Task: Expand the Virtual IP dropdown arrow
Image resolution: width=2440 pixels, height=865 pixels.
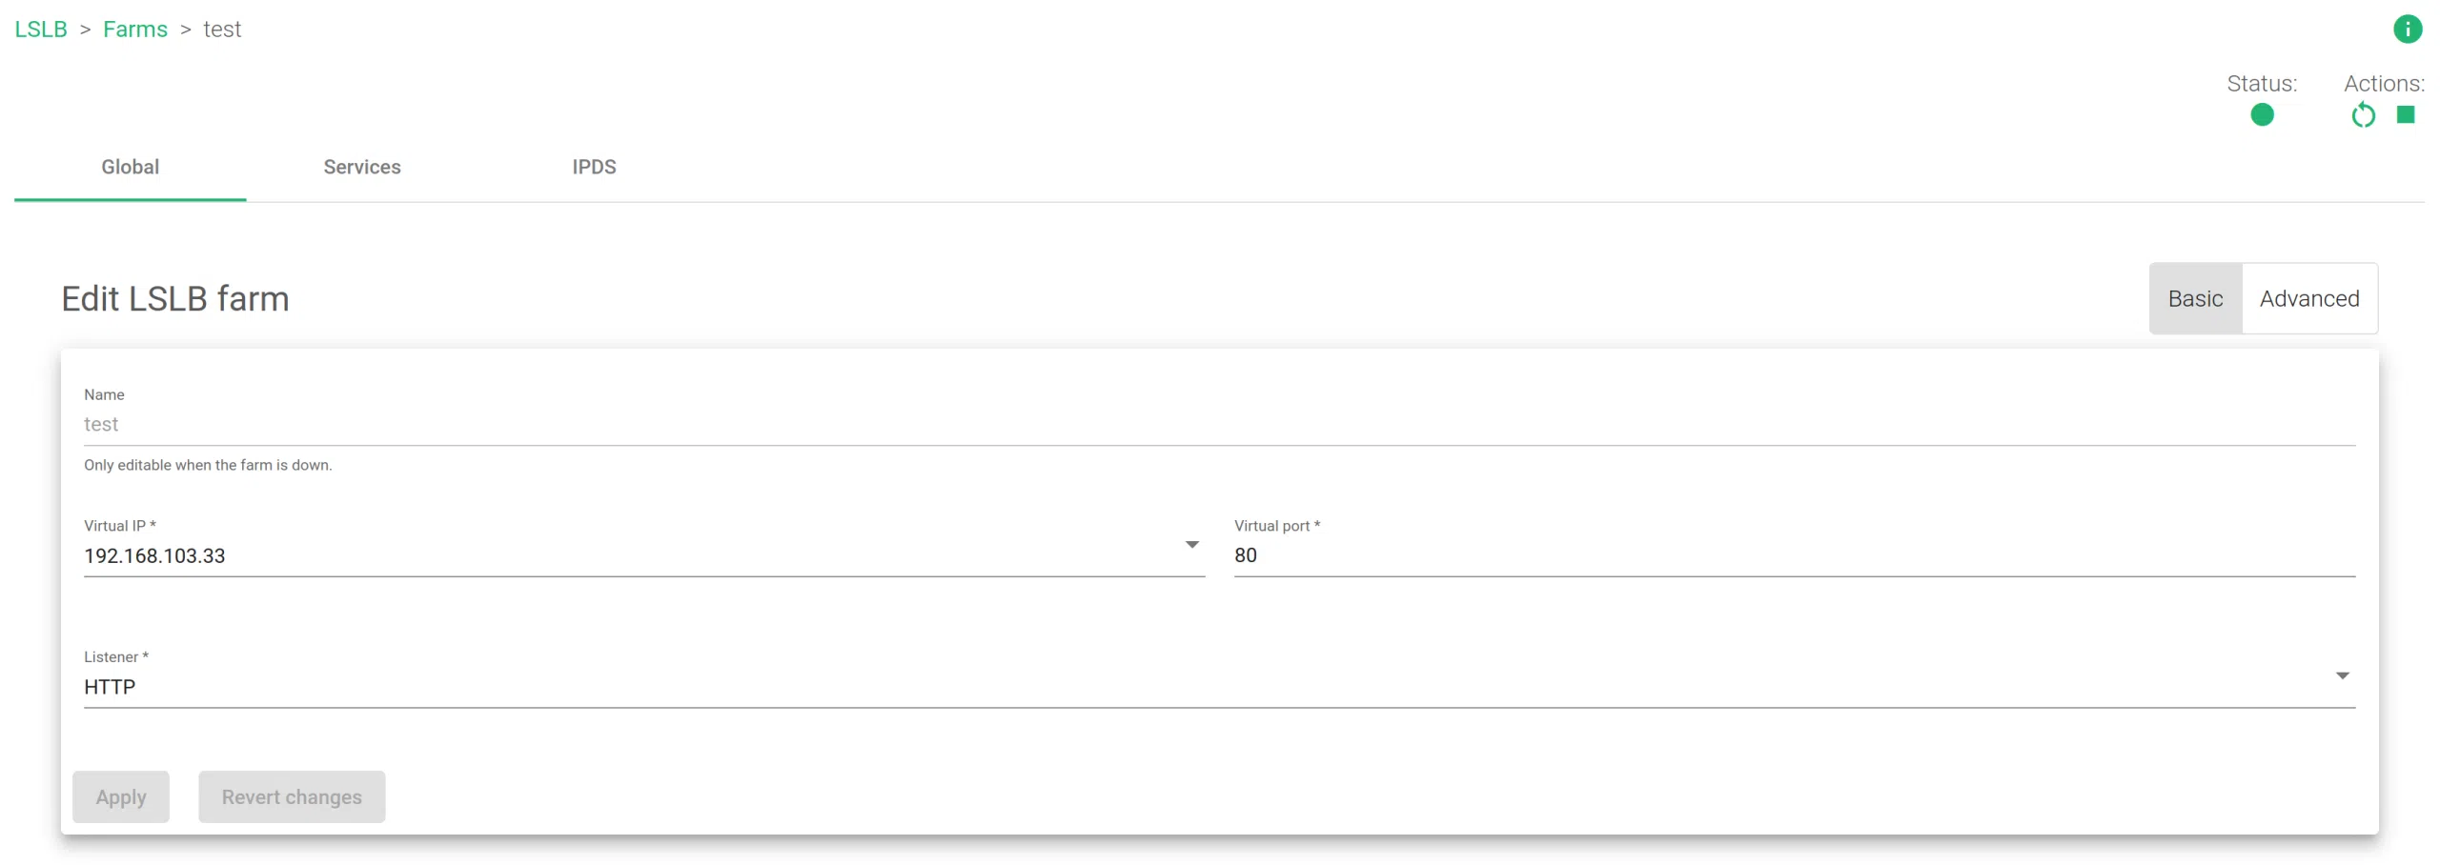Action: click(x=1191, y=545)
